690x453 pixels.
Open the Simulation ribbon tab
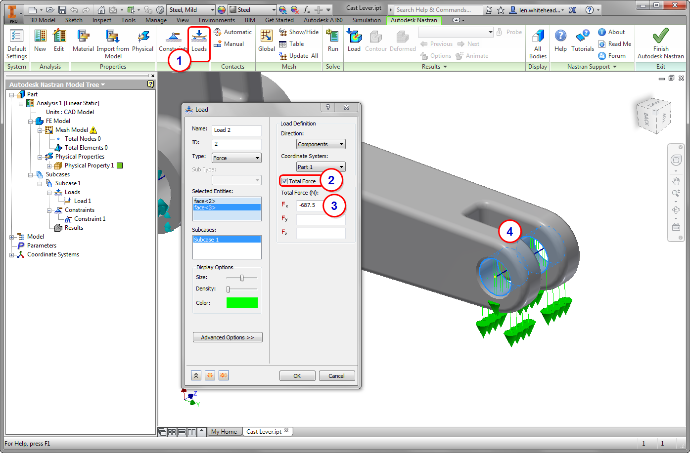[367, 20]
